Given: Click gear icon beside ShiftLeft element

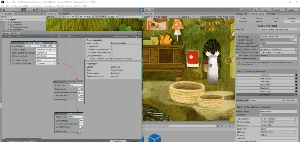Looking at the screenshot, I should 296,75.
